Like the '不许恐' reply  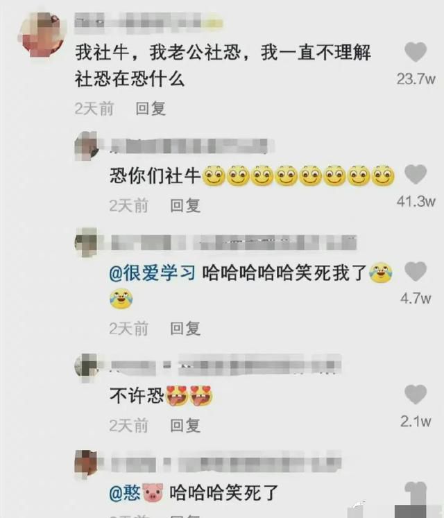(416, 394)
